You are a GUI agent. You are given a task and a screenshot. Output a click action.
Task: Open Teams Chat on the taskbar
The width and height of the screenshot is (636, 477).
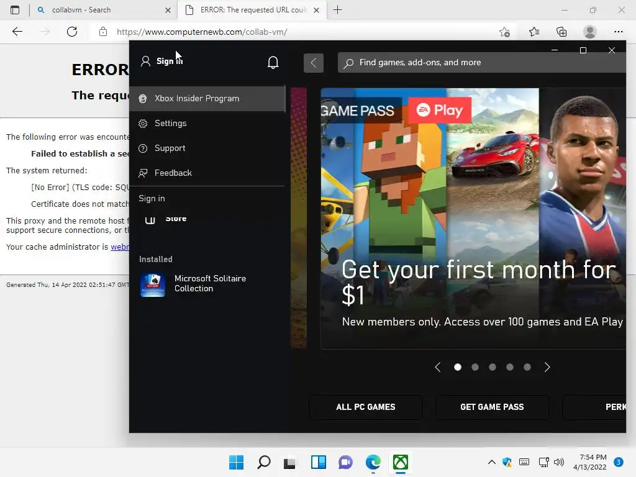pos(345,462)
